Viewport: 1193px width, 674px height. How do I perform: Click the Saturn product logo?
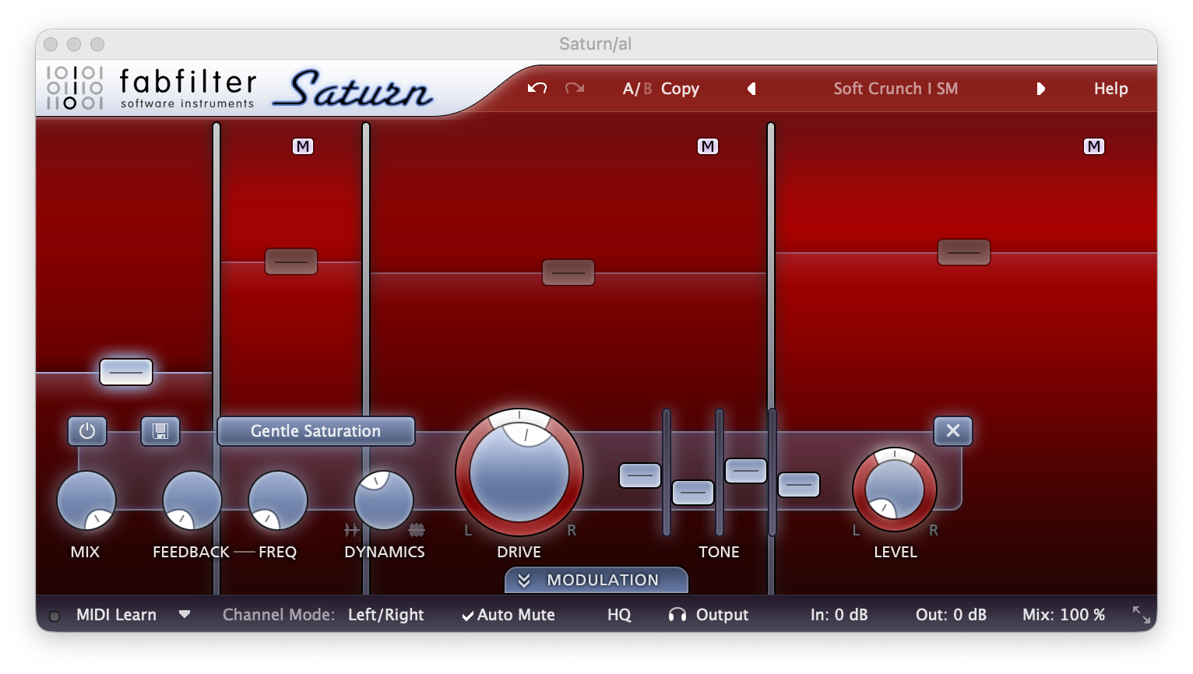pyautogui.click(x=353, y=88)
